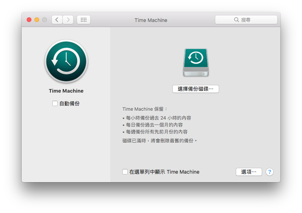The height and width of the screenshot is (213, 302).
Task: Focus the 搜尋 search field
Action: (252, 20)
